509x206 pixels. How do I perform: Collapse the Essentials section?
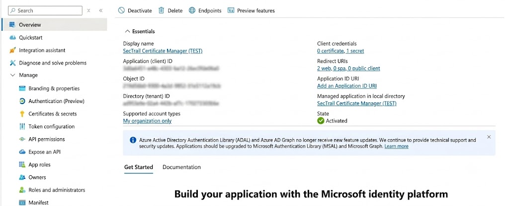point(140,31)
